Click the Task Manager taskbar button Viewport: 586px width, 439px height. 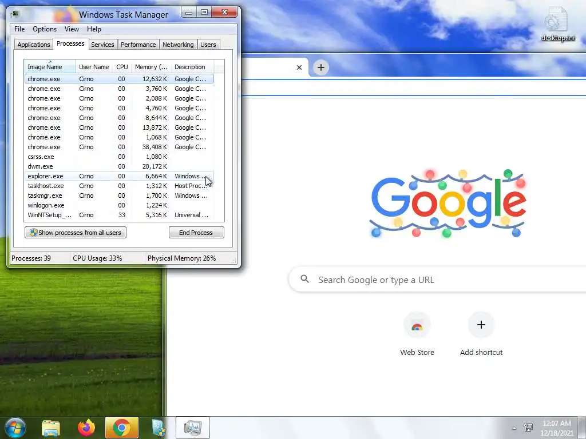(x=193, y=428)
